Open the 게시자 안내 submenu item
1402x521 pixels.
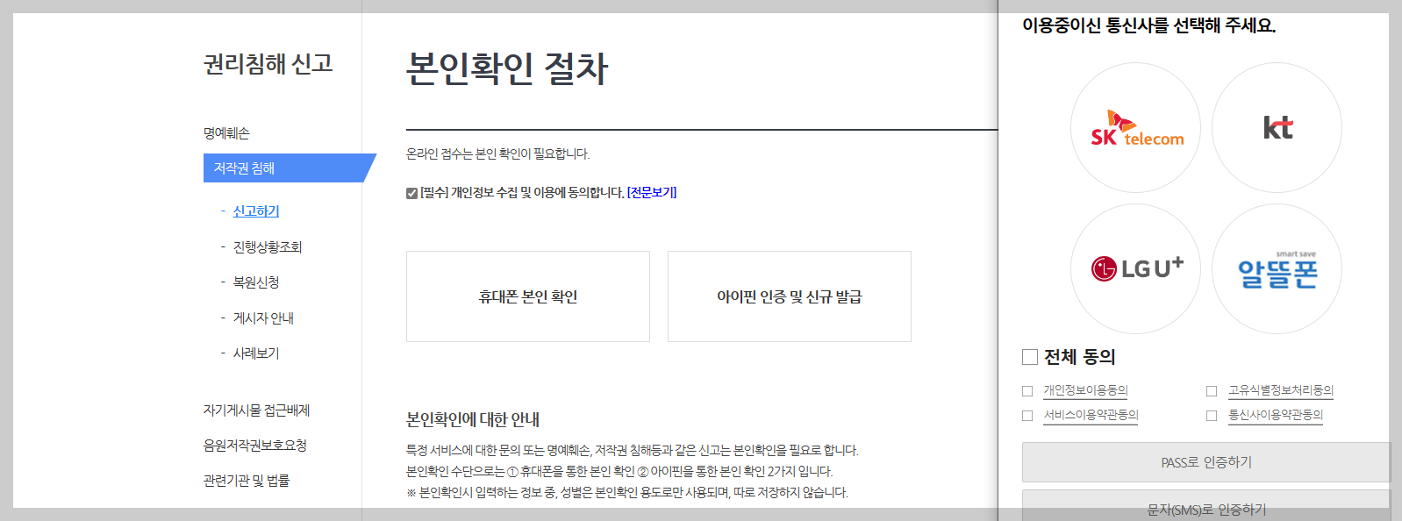[263, 318]
